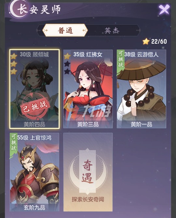The height and width of the screenshot is (218, 176).
Task: Tap the 已挑战 stamp on 顾倾城
Action: tap(35, 107)
